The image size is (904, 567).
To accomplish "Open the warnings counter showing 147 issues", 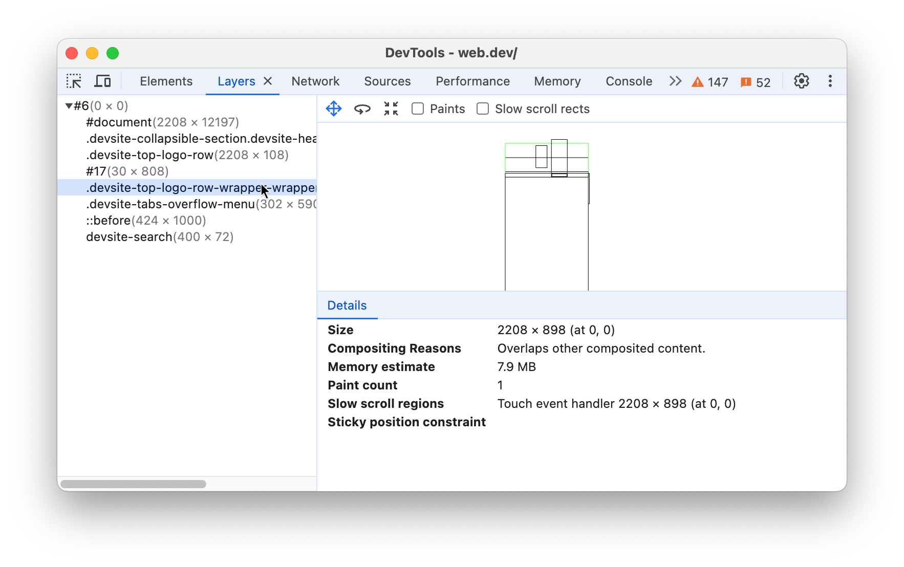I will tap(709, 81).
